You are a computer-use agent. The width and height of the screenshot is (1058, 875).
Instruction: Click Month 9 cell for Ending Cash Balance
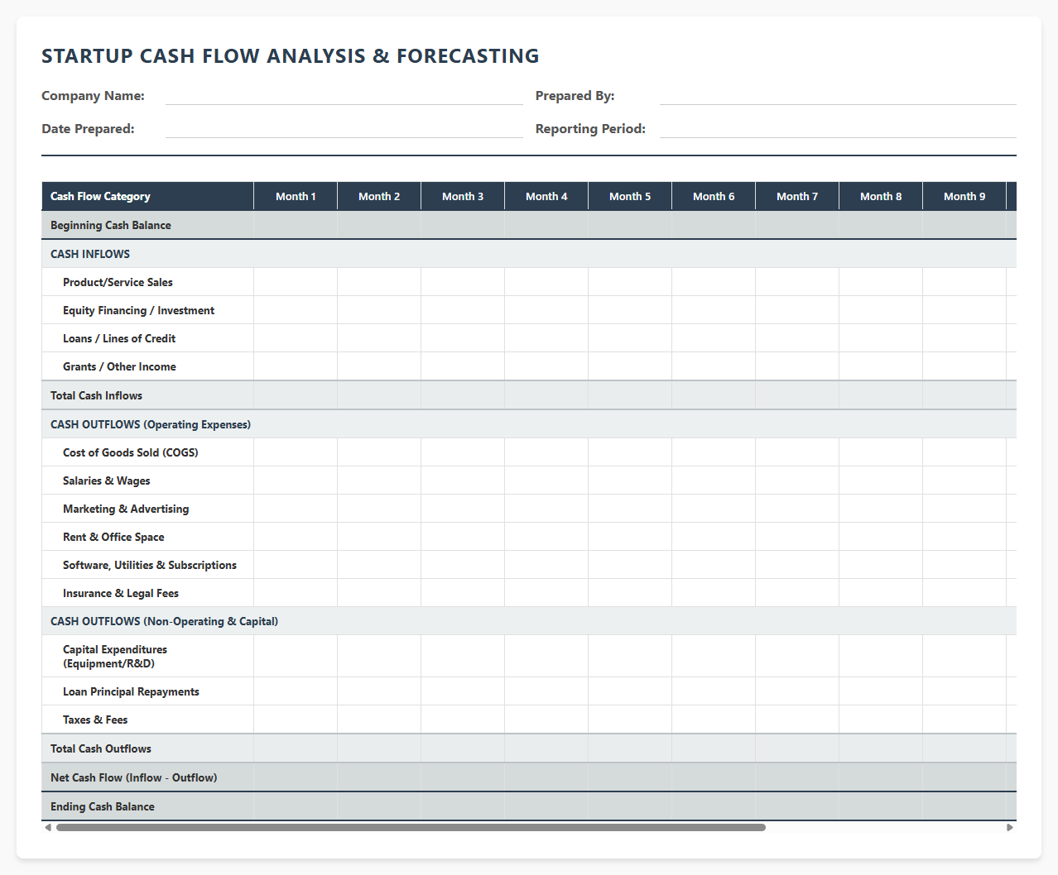(964, 806)
